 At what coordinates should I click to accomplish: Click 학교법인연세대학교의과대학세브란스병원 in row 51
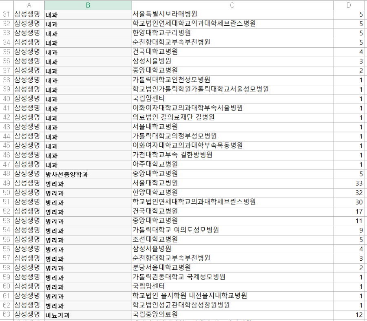[232, 202]
